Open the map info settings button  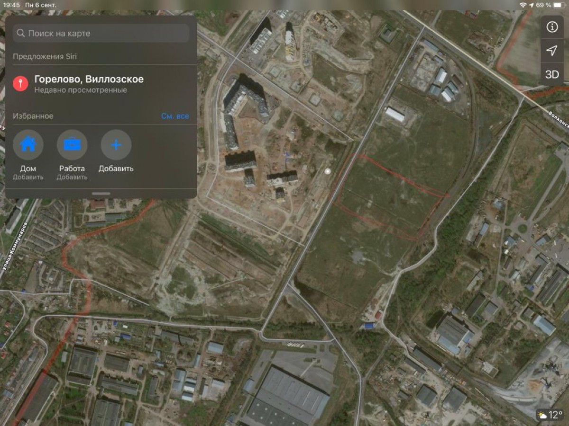[x=552, y=27]
